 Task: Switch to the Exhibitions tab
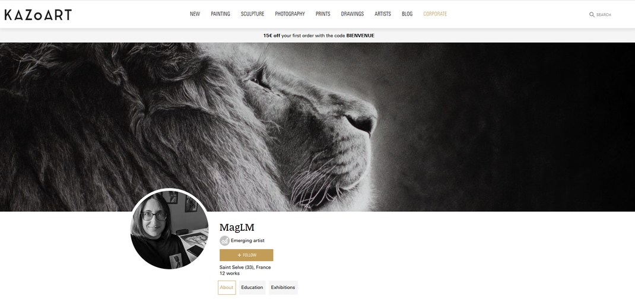point(283,288)
